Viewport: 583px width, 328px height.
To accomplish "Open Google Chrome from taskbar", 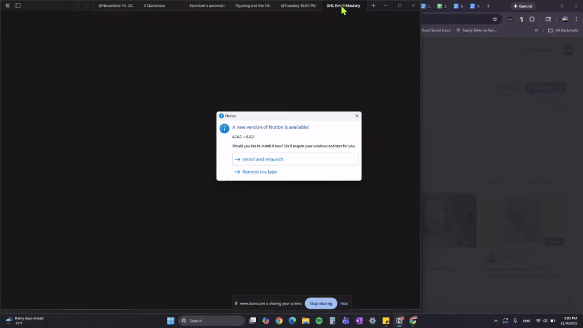I will (279, 321).
